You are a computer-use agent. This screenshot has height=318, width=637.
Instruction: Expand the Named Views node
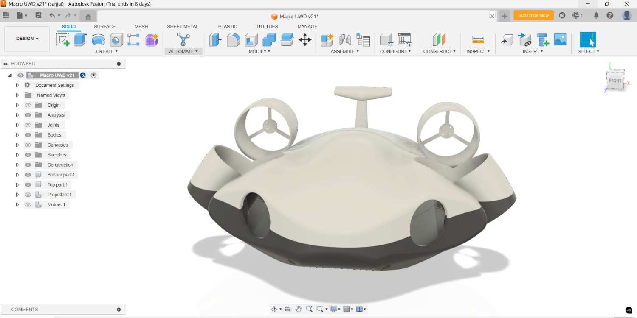click(17, 95)
